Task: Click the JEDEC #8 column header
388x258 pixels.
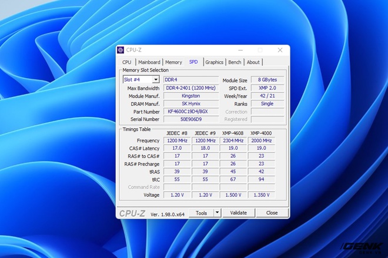Action: pos(177,133)
